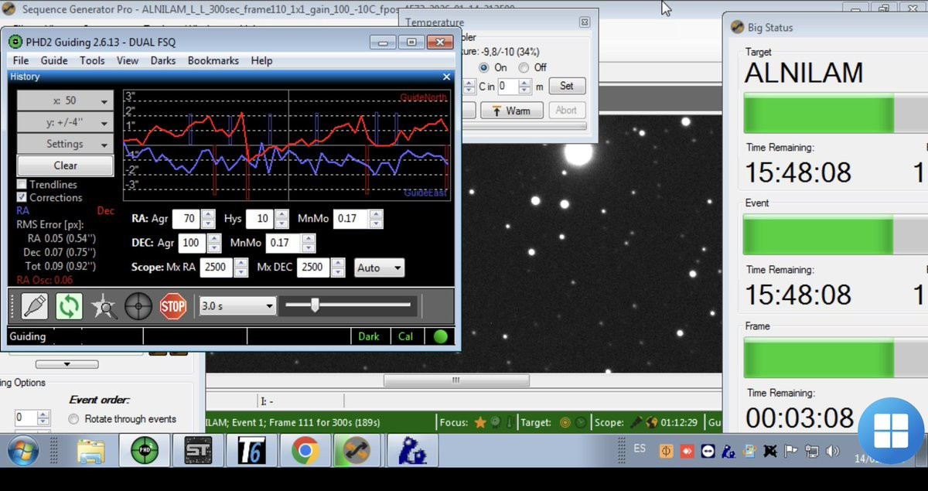Select the cooler Off radio button
Image resolution: width=928 pixels, height=491 pixels.
[524, 67]
